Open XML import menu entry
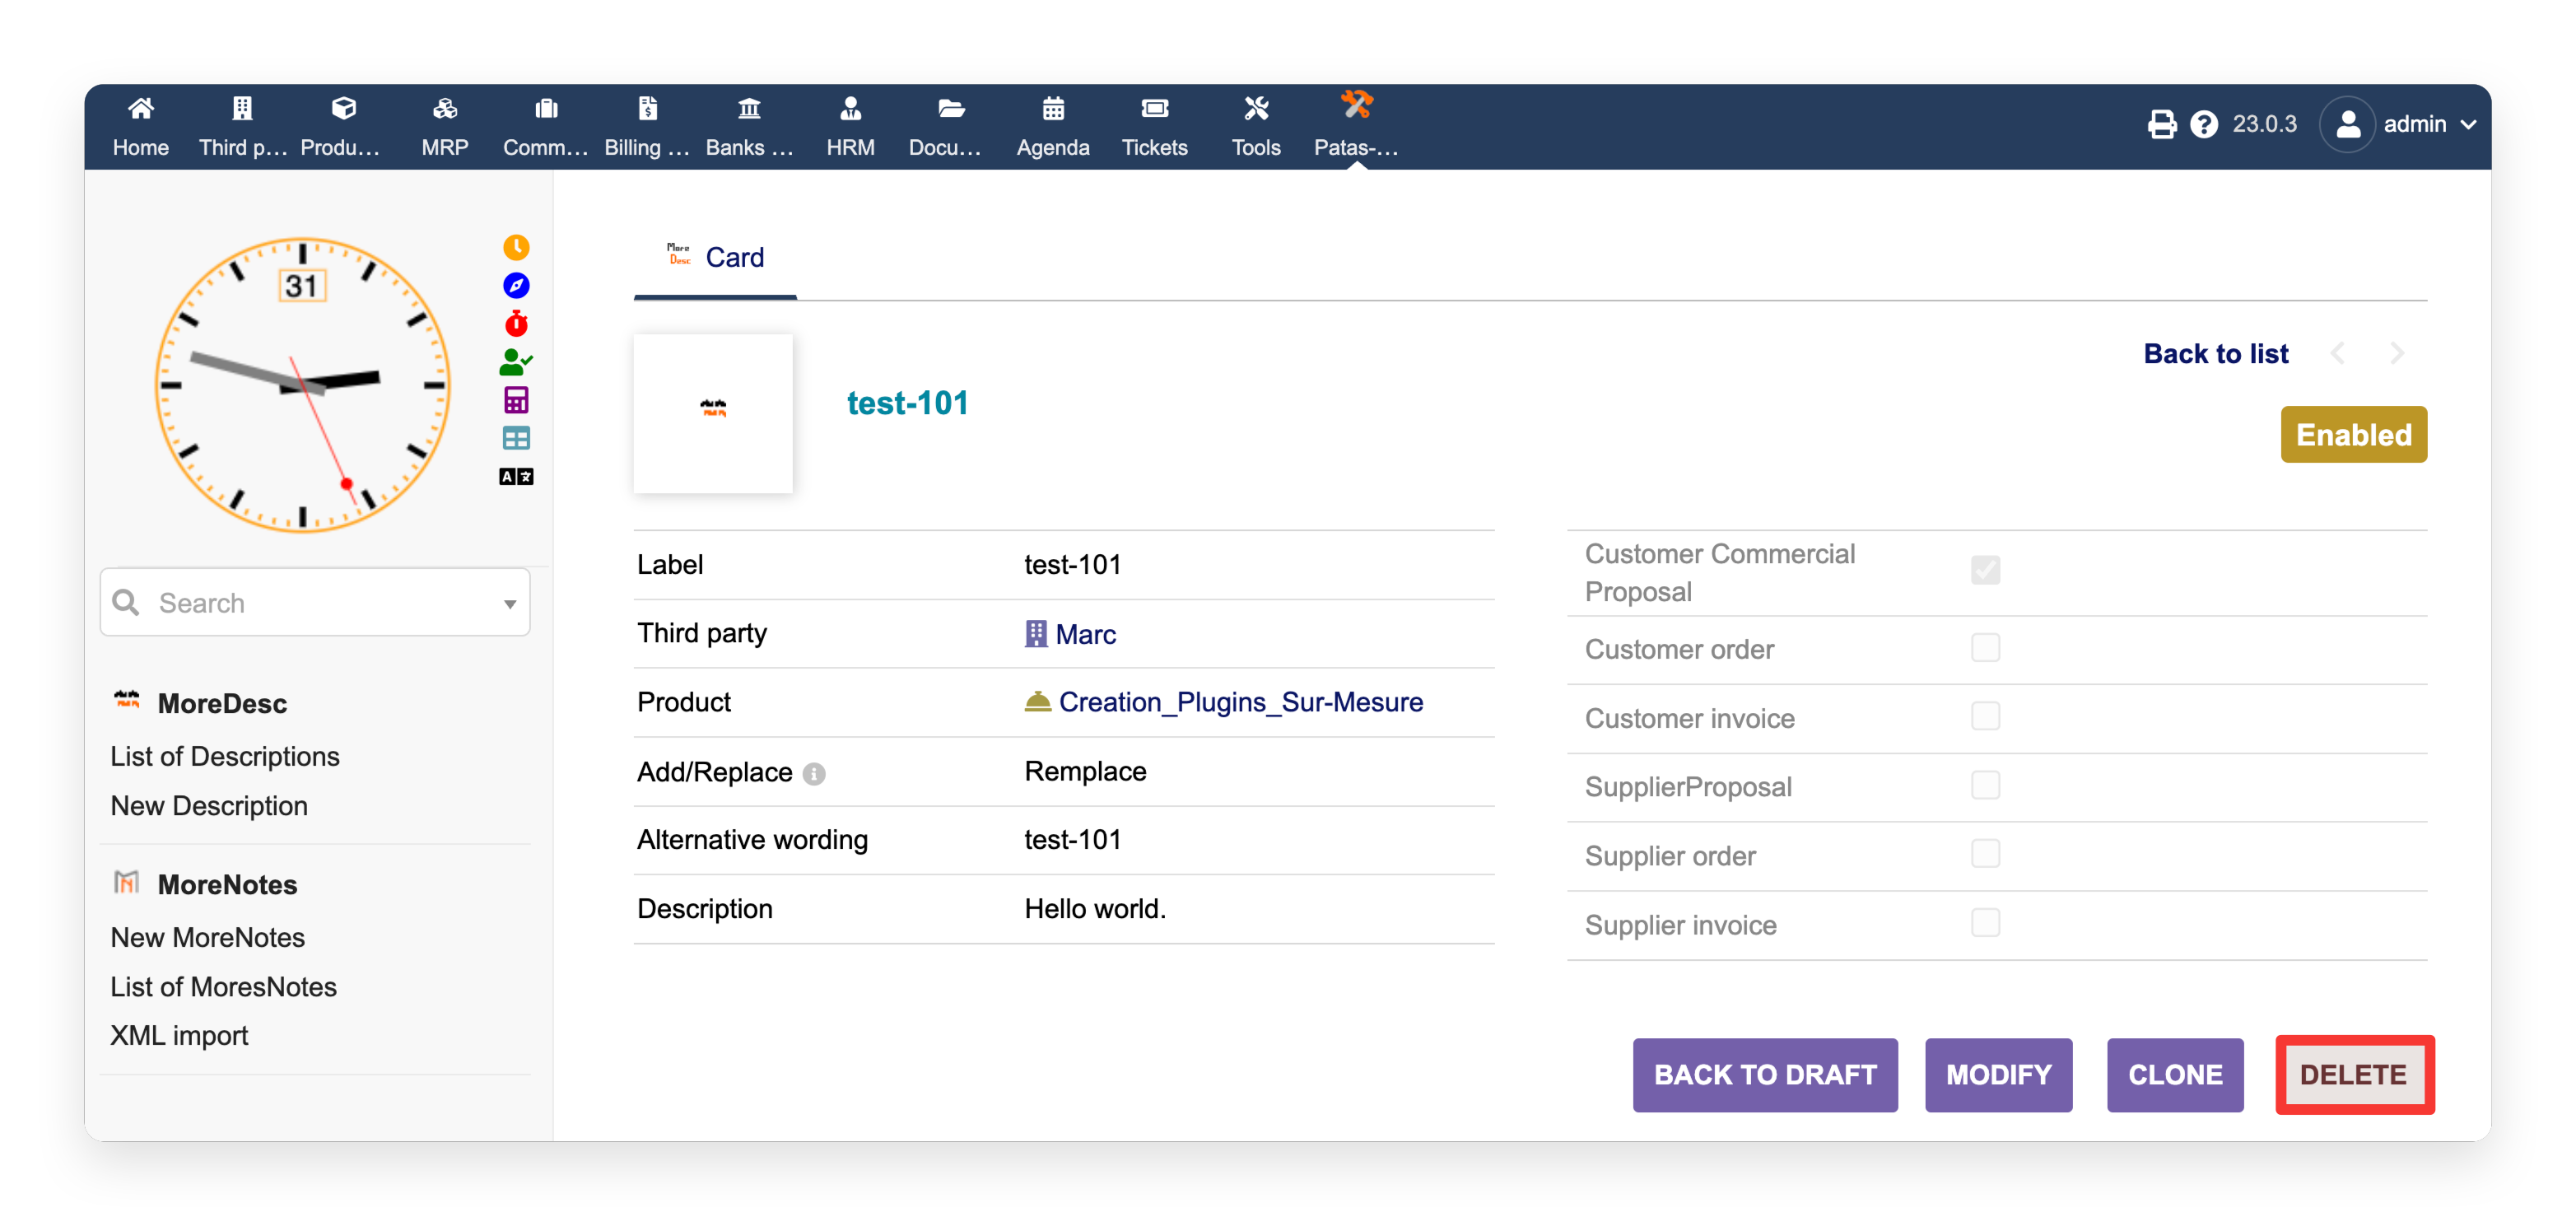Screen dimensions: 2576x1226 click(x=179, y=1036)
